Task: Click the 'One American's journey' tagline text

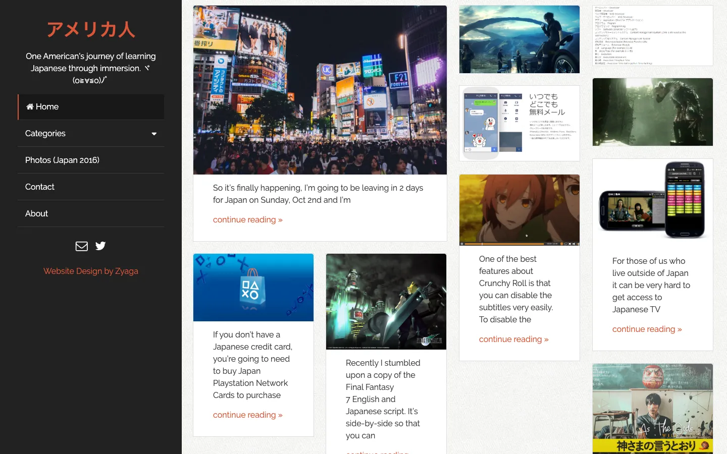Action: pyautogui.click(x=91, y=68)
